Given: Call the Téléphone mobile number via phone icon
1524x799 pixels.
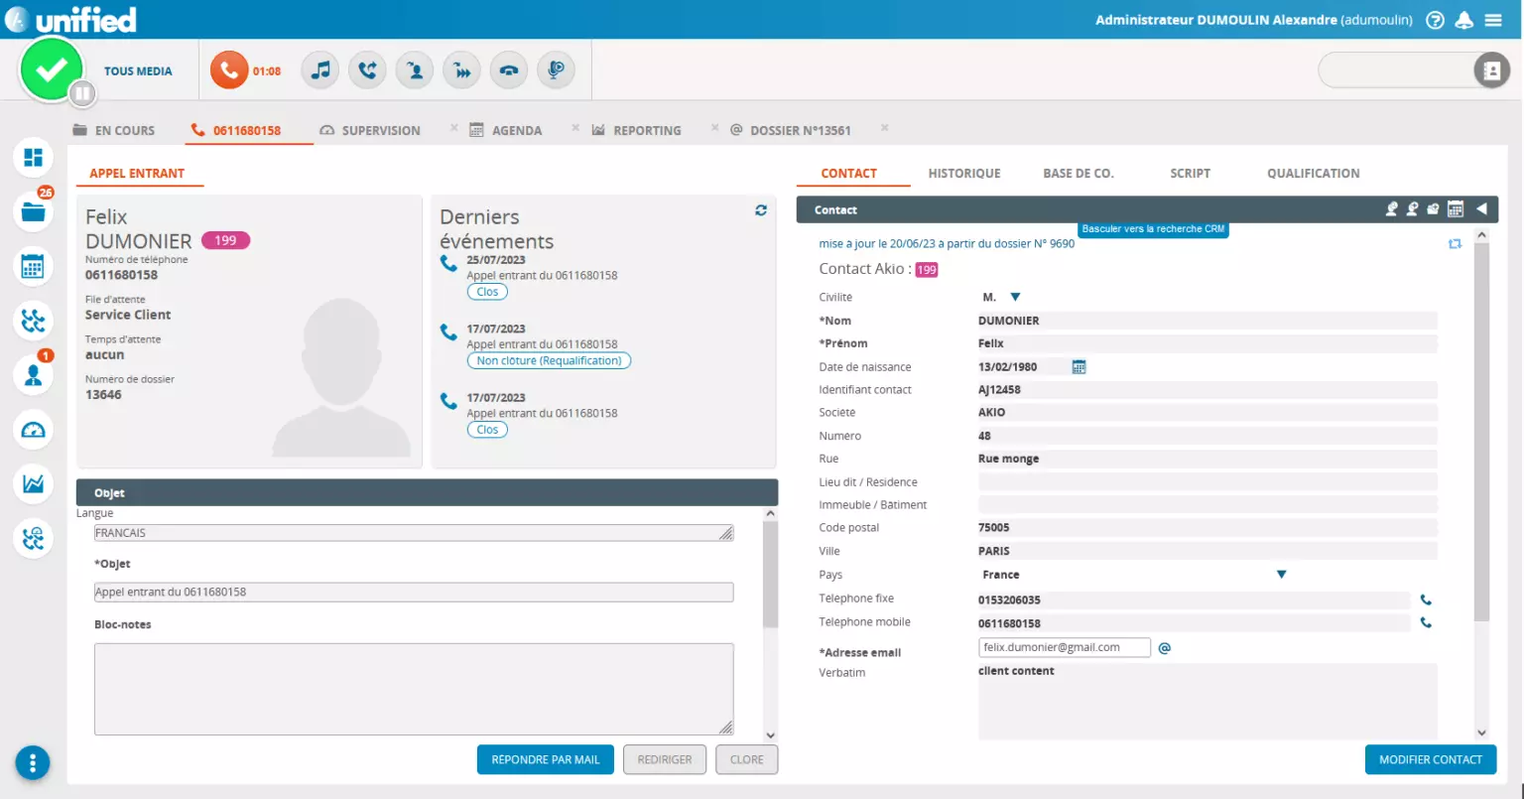Looking at the screenshot, I should 1426,623.
